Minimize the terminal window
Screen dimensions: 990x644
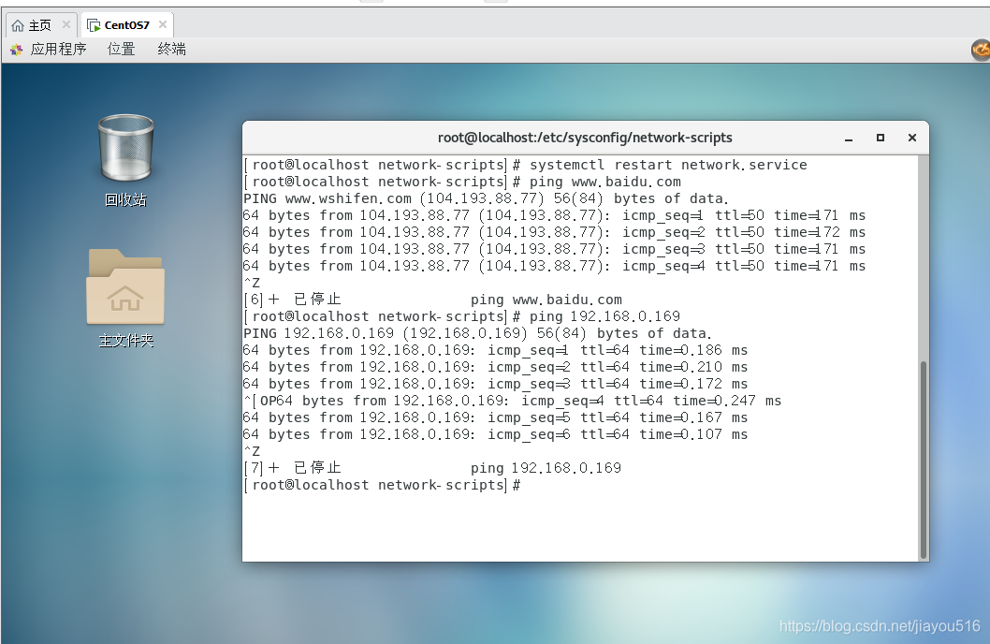(x=849, y=138)
